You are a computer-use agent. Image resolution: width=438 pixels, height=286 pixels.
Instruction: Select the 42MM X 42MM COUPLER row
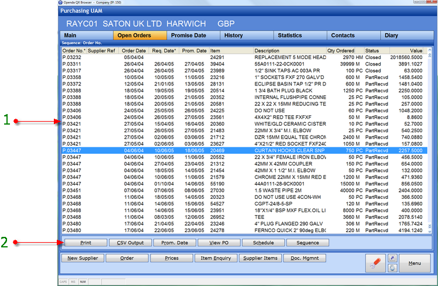pyautogui.click(x=244, y=164)
